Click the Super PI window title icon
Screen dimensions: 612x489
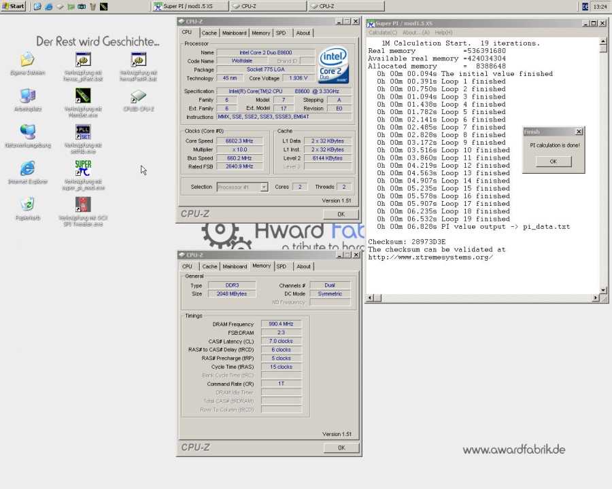click(371, 23)
